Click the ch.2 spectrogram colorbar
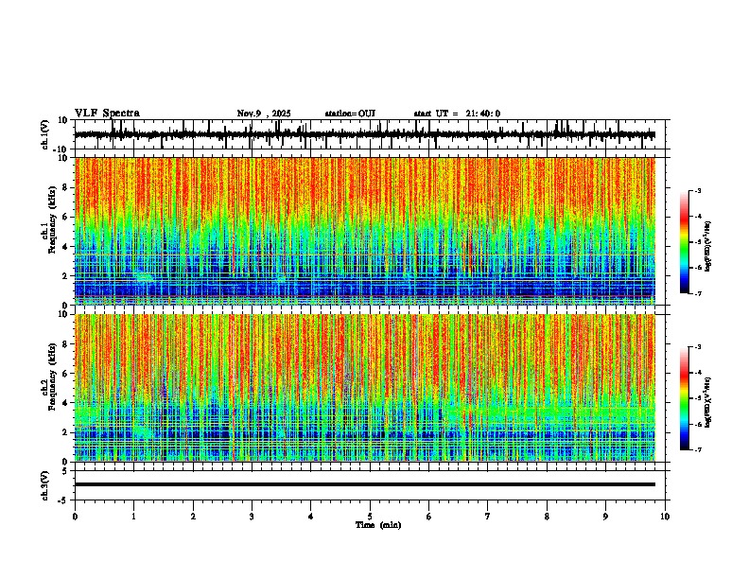This screenshot has width=749, height=579. [x=685, y=398]
